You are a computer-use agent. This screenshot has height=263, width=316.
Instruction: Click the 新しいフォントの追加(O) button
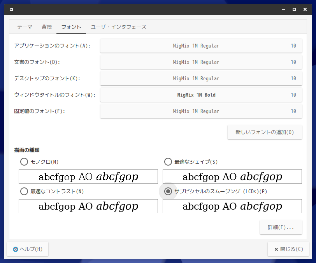(265, 132)
